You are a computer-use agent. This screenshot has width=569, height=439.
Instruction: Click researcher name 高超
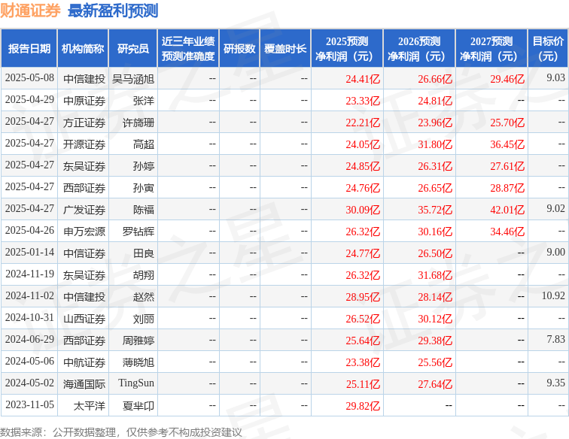[x=144, y=144]
